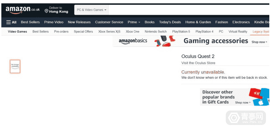Image resolution: width=274 pixels, height=129 pixels.
Task: Select the Xbox Series X|S tab
Action: coord(109,31)
